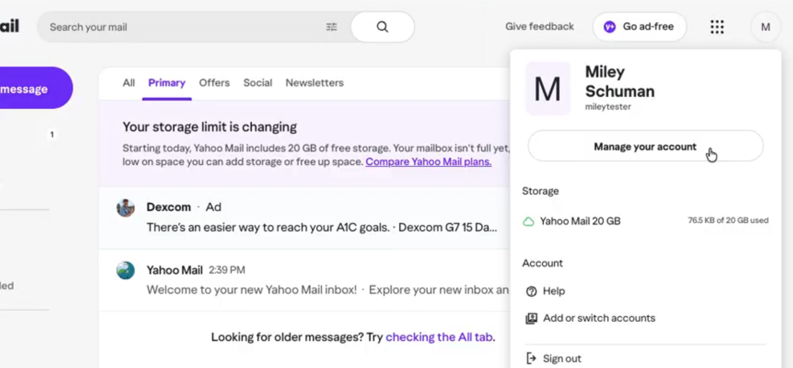Open the Newsletters tab
793x368 pixels.
point(314,83)
